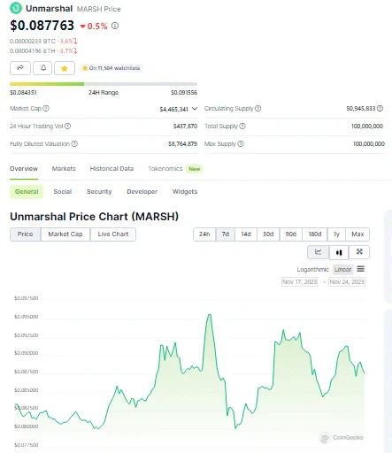Select the Security sub-tab
392x453 pixels.
click(99, 192)
